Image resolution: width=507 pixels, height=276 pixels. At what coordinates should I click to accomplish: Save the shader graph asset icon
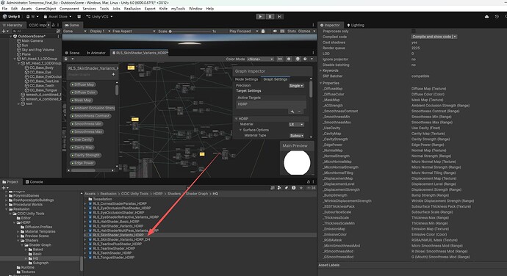[x=66, y=59]
